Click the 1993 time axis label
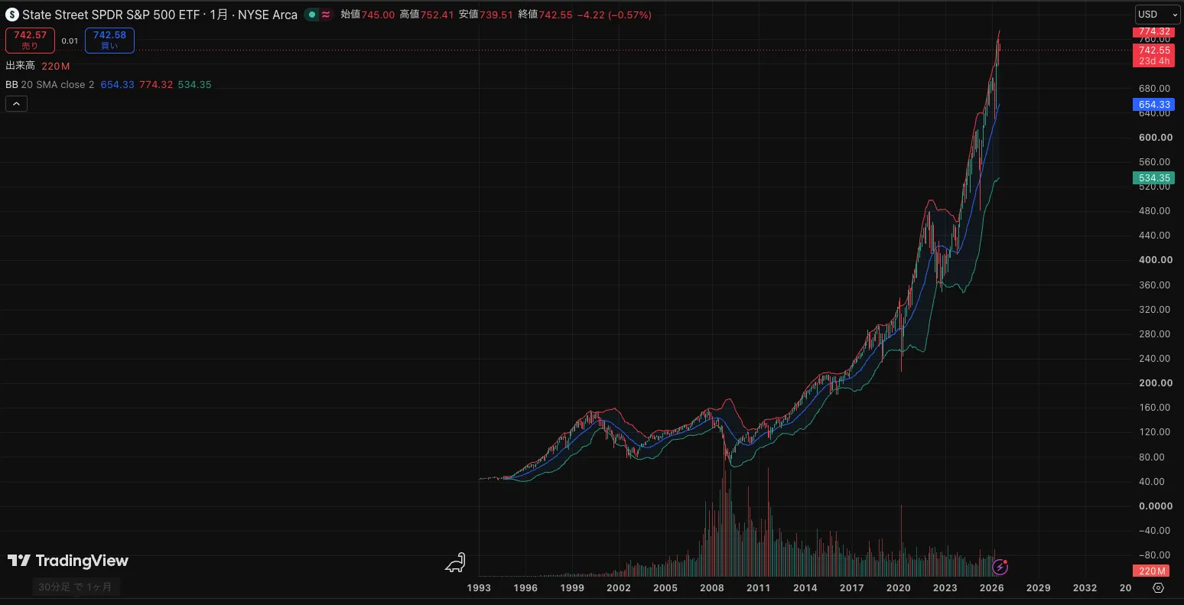Viewport: 1184px width, 605px height. (479, 588)
